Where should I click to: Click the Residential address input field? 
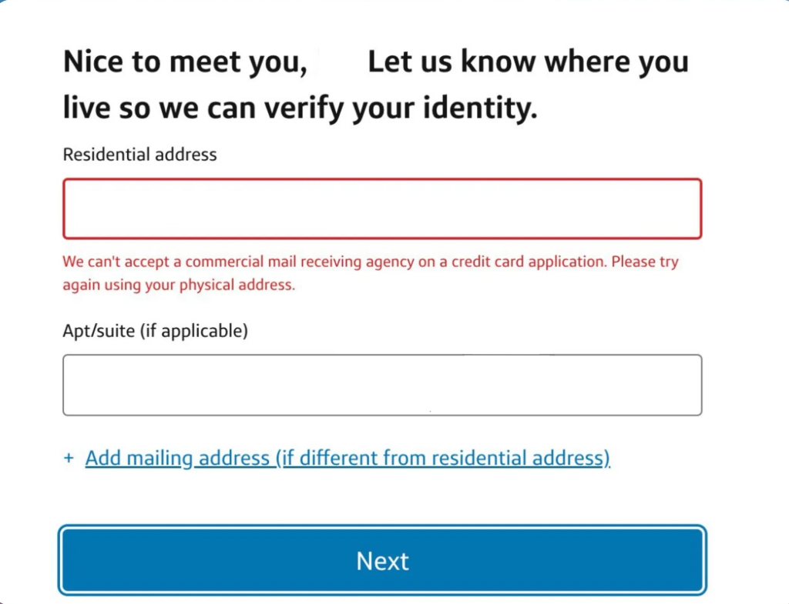point(381,209)
